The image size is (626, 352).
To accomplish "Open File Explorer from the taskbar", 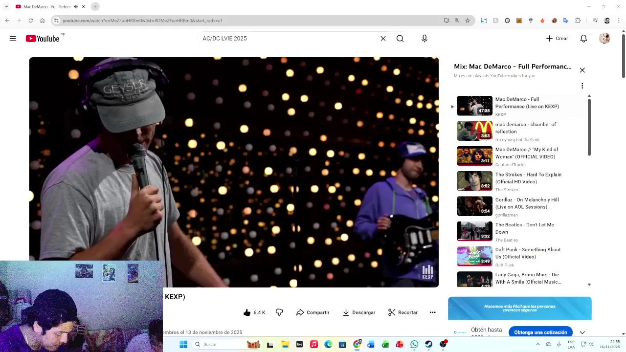I will coord(285,344).
